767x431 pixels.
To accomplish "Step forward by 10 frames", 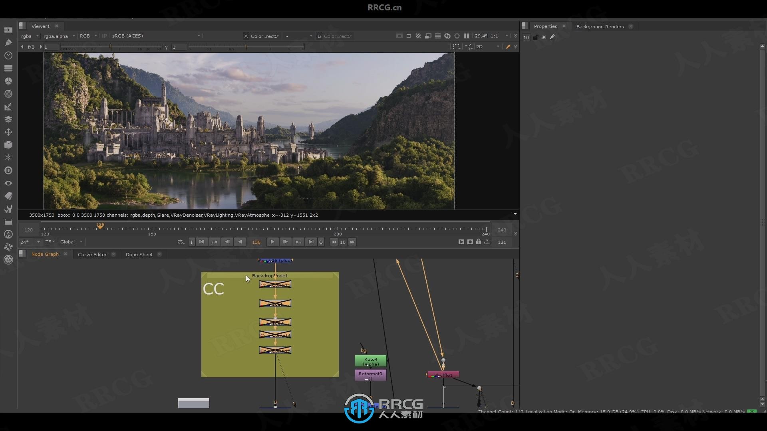I will [352, 242].
